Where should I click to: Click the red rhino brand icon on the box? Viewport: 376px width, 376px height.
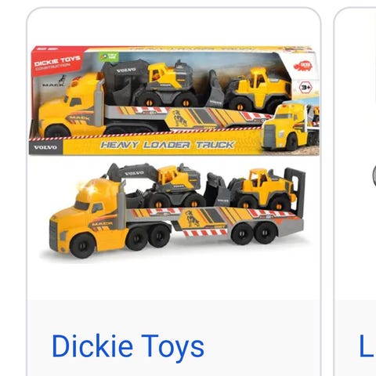[x=303, y=67]
